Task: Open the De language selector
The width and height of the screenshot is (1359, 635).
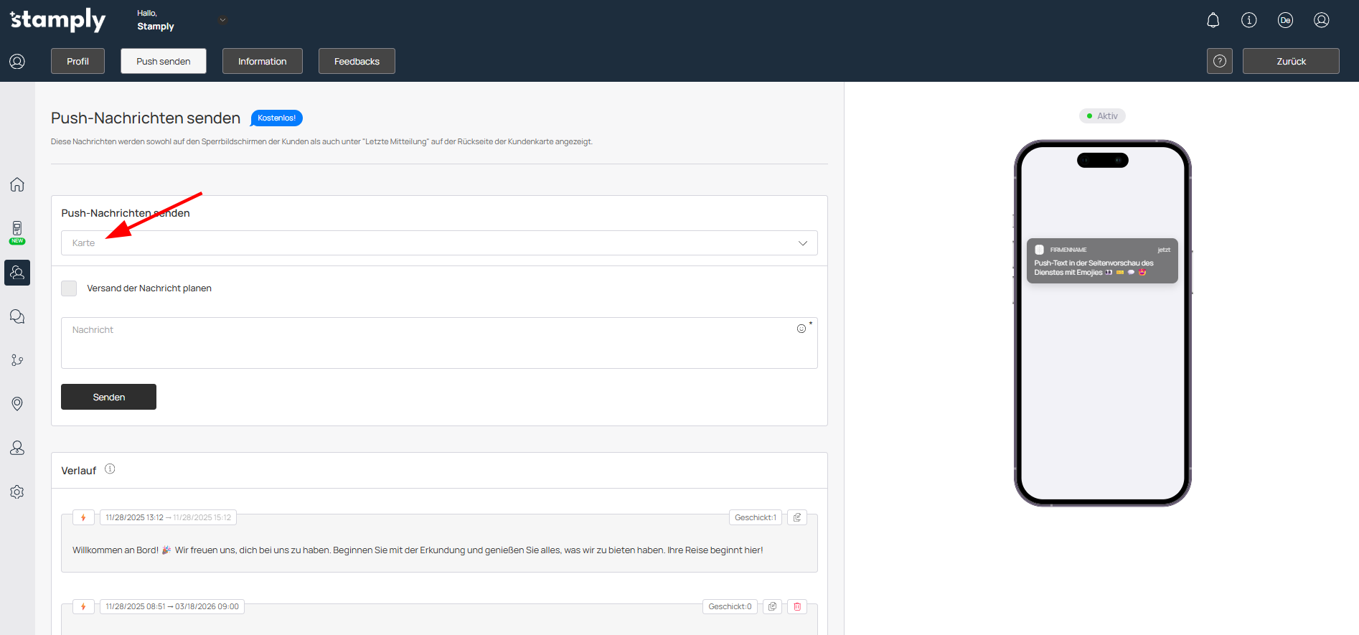Action: pos(1285,20)
